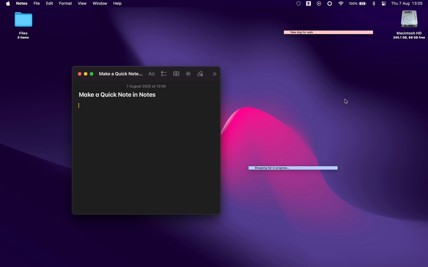
Task: Click the pink Take dog for walk sticky
Action: tap(328, 32)
